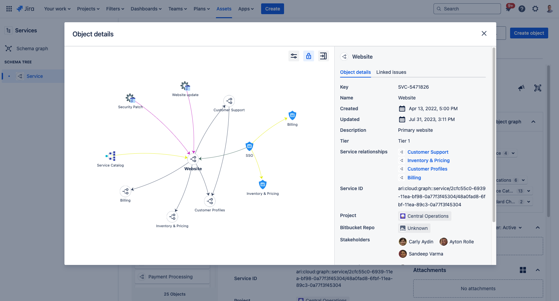This screenshot has height=301, width=559.
Task: Select the Service Catalog node icon
Action: coord(111,156)
